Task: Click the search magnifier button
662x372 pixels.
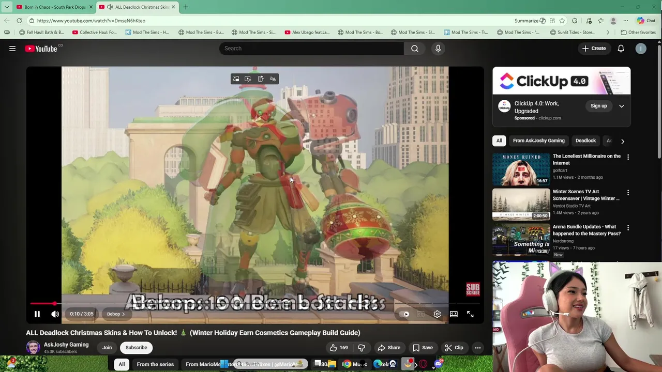Action: pyautogui.click(x=415, y=49)
